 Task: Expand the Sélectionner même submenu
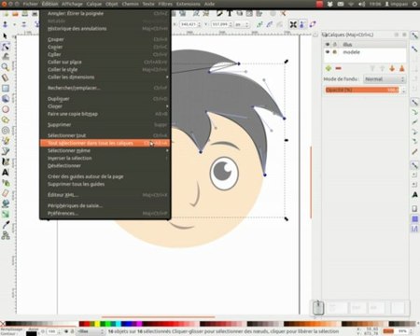[x=105, y=150]
